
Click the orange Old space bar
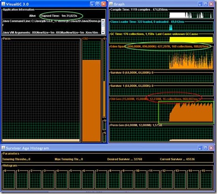pyautogui.click(x=91, y=101)
